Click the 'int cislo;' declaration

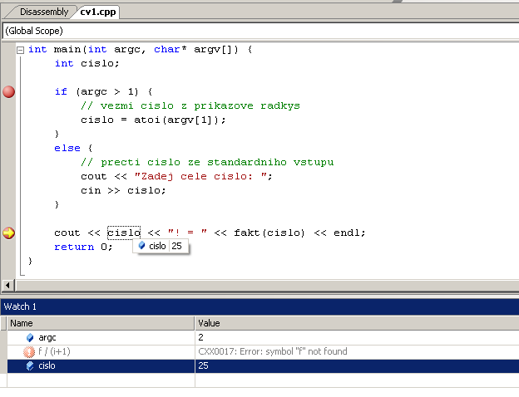pyautogui.click(x=86, y=63)
